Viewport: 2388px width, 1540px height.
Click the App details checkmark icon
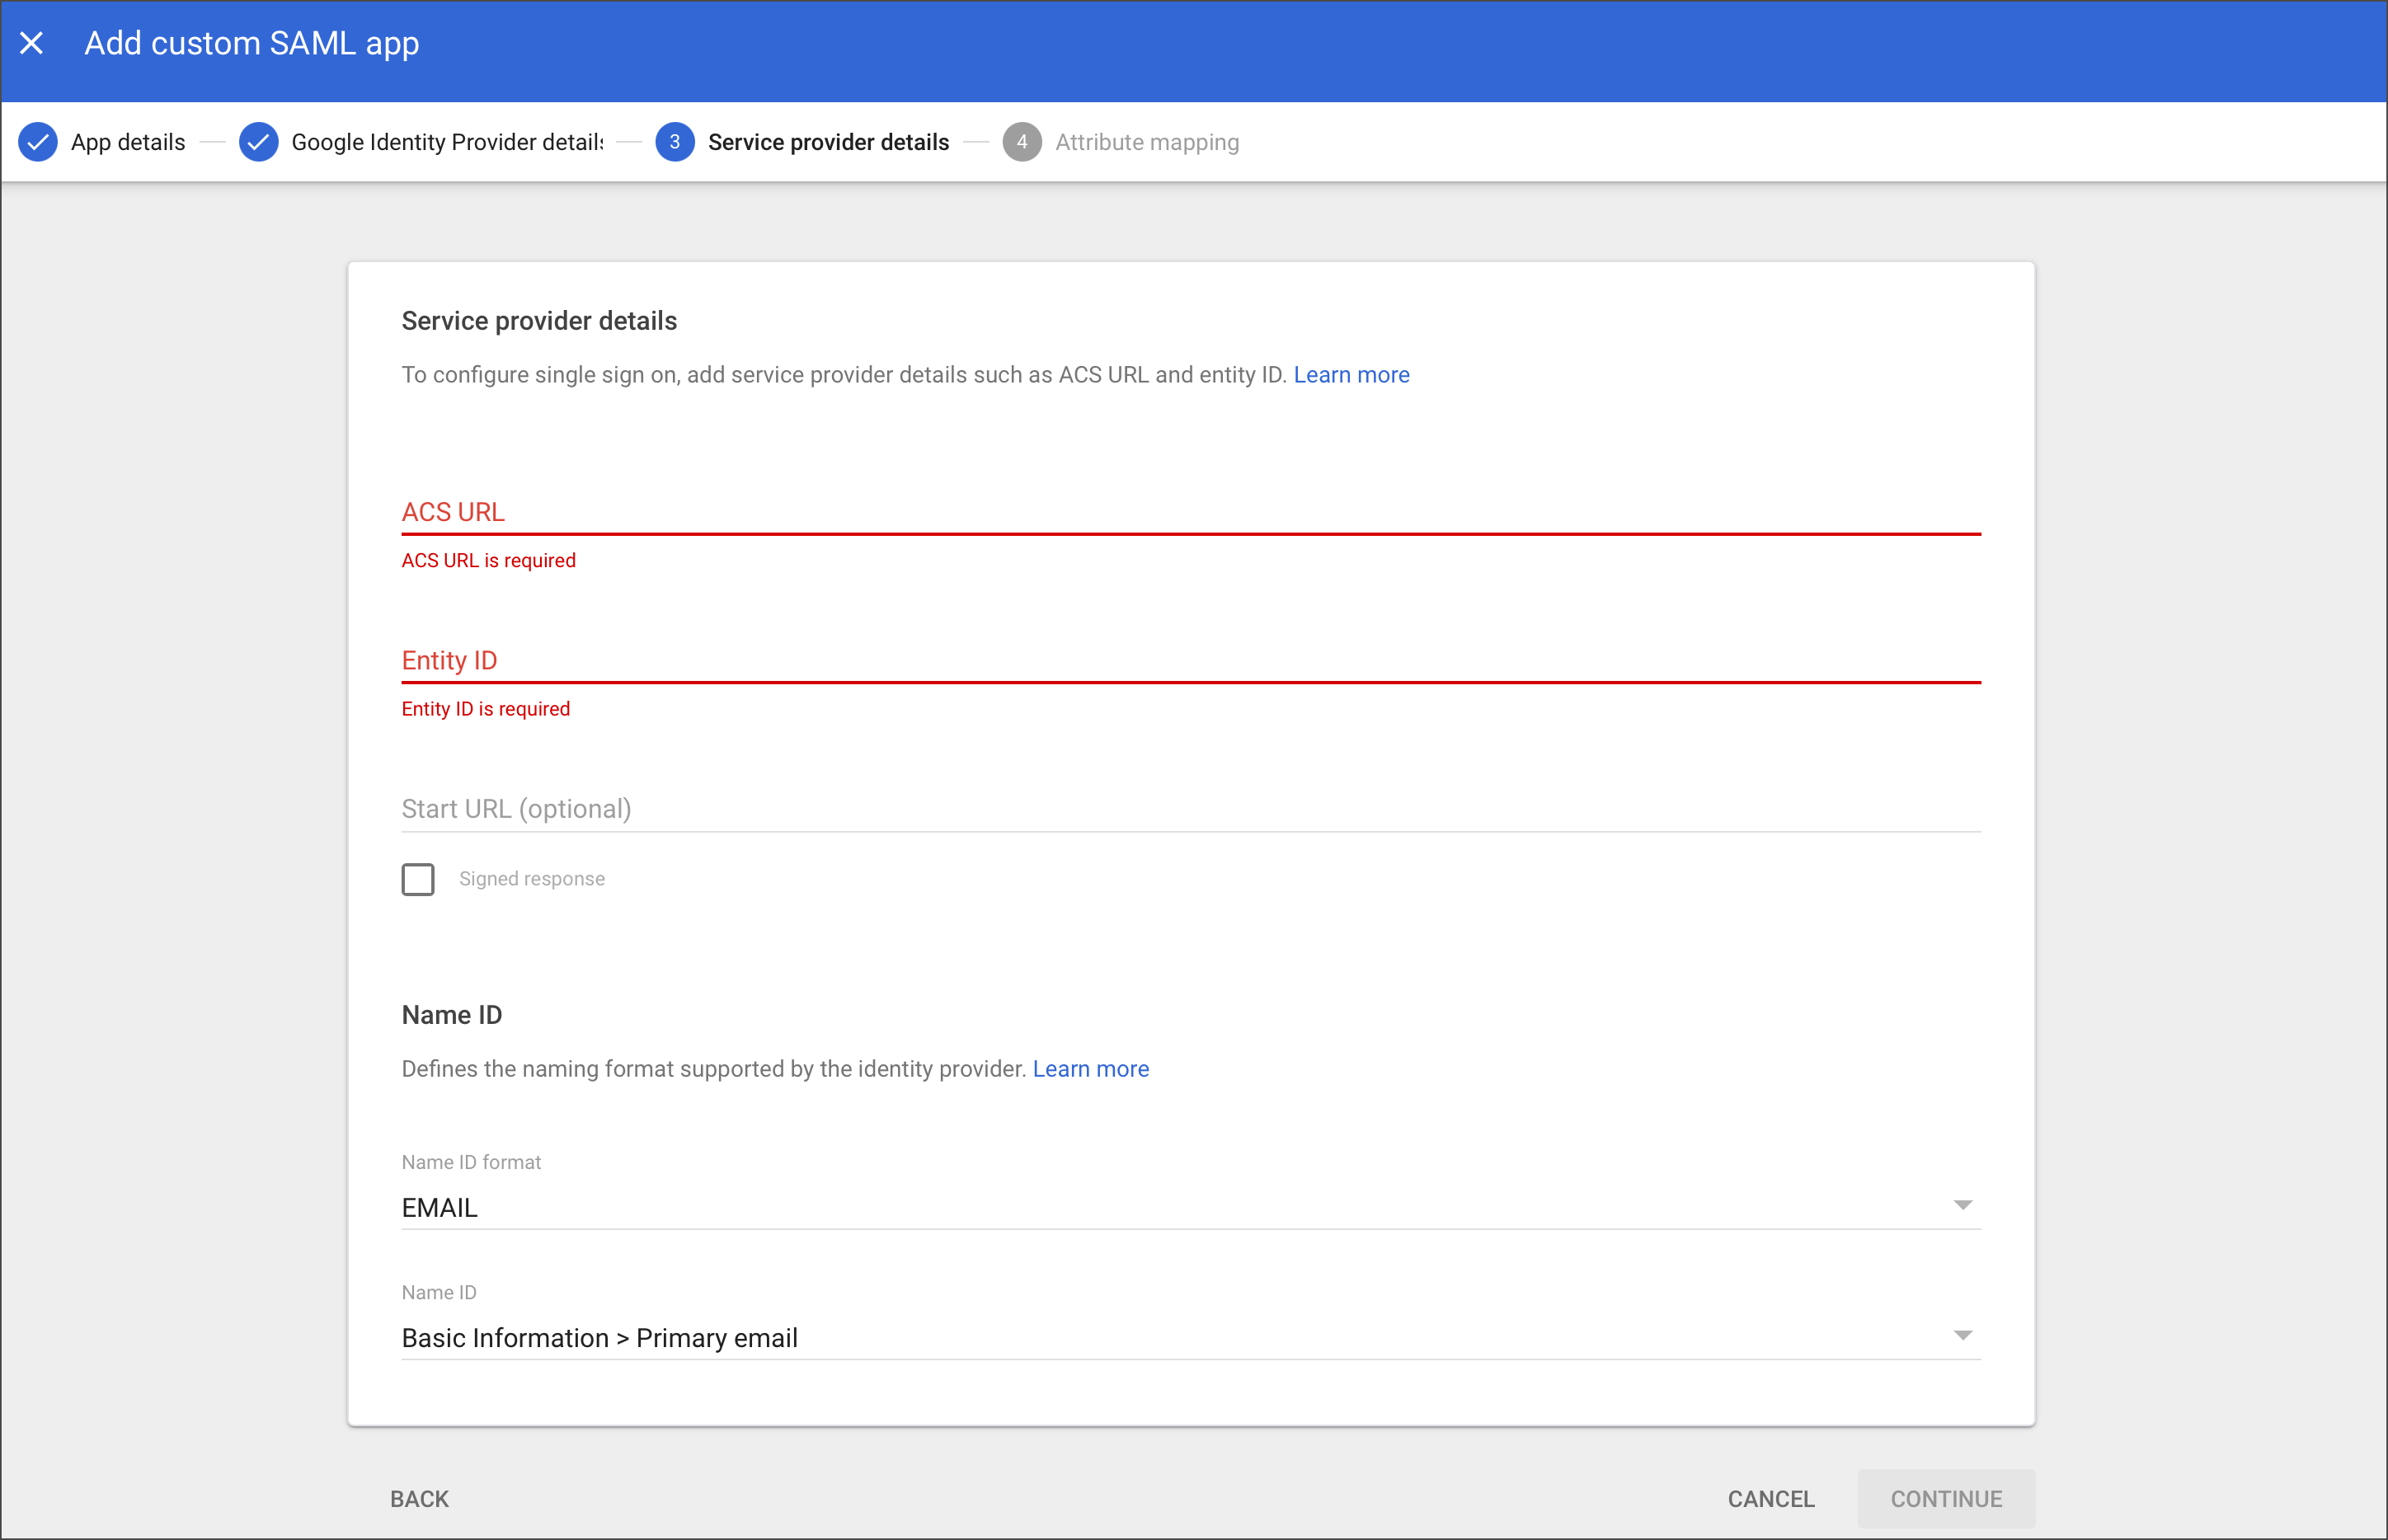(38, 142)
